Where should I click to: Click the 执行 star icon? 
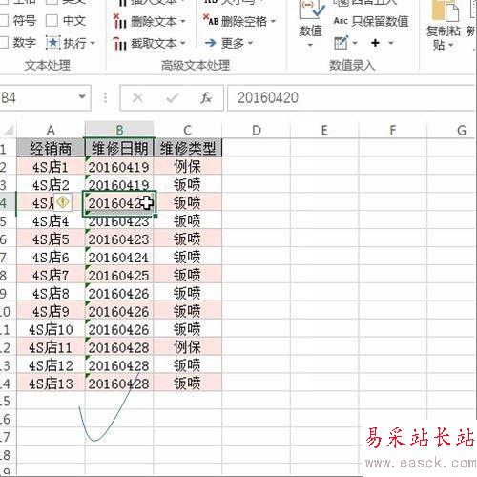click(x=53, y=43)
